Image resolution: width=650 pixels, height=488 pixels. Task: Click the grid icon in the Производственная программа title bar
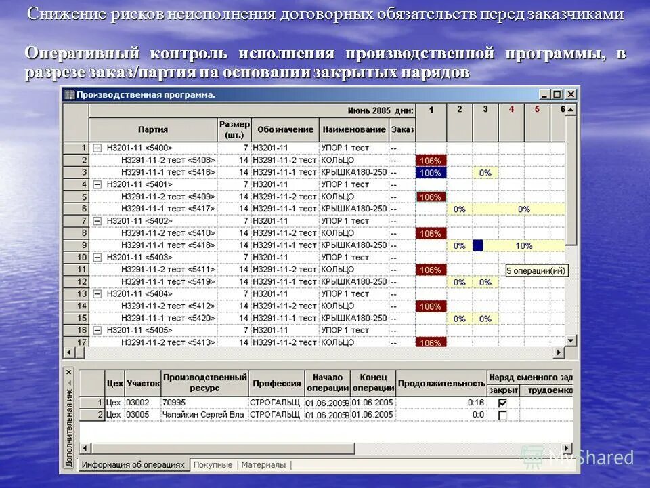[68, 92]
